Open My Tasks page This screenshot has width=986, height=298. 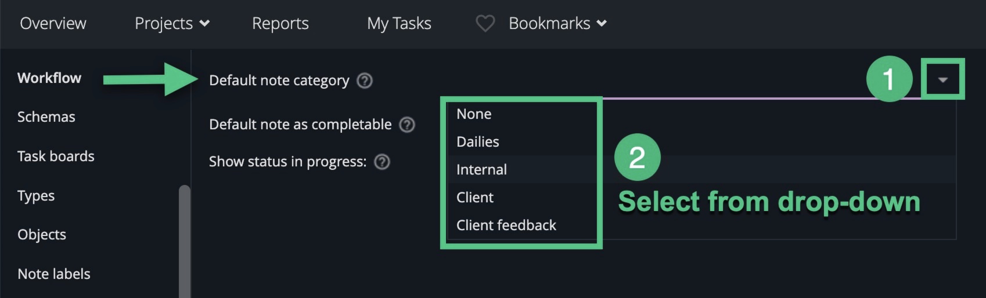(399, 24)
